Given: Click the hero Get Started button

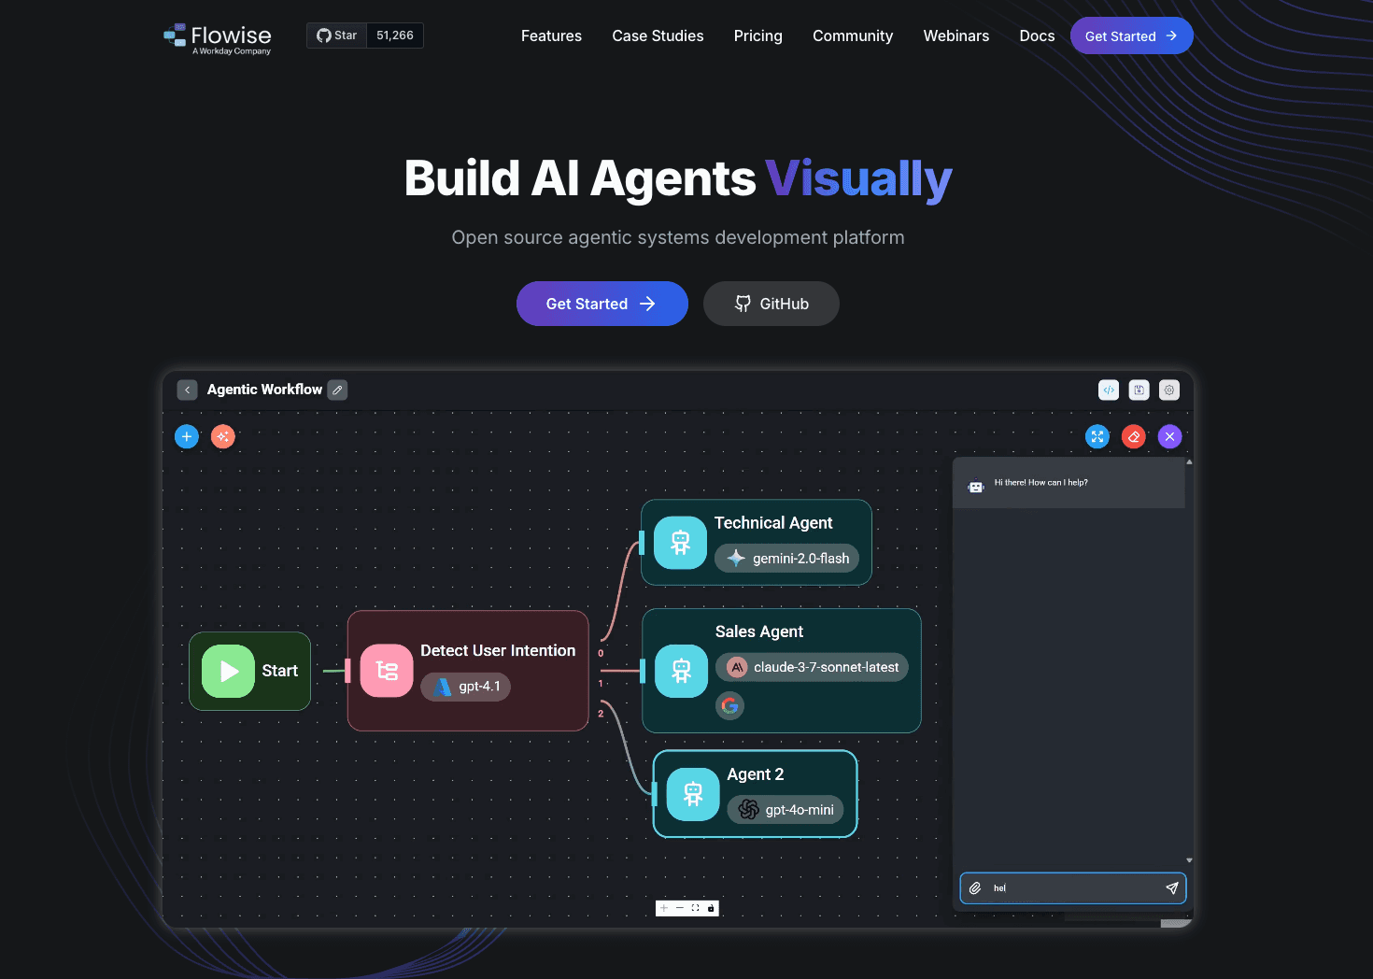Looking at the screenshot, I should (x=602, y=304).
